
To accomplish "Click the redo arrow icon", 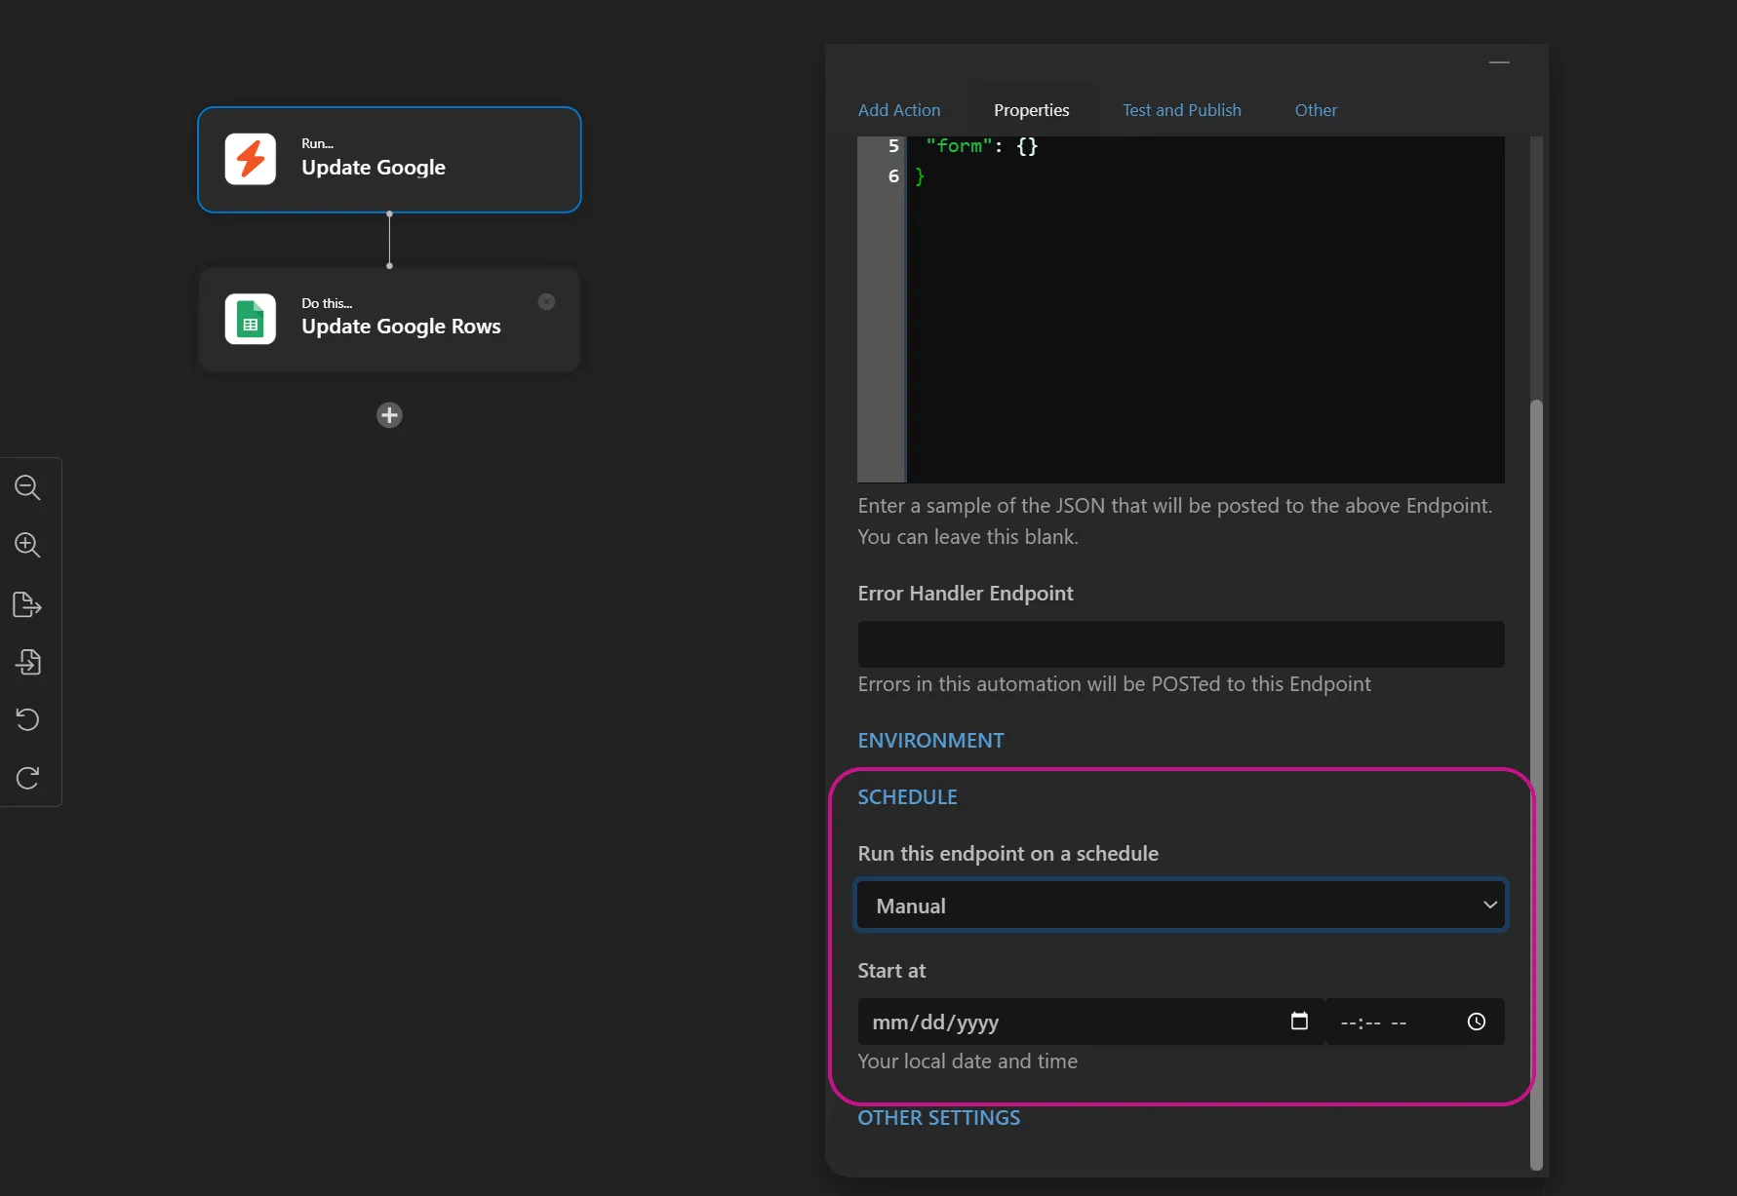I will click(x=27, y=778).
